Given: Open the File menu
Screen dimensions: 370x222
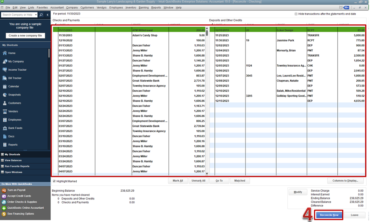Looking at the screenshot, I should click(x=8, y=7).
